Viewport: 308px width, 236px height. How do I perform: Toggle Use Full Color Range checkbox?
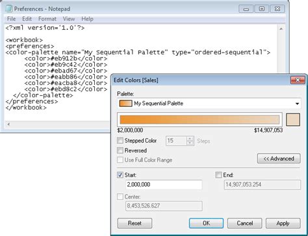coord(120,160)
